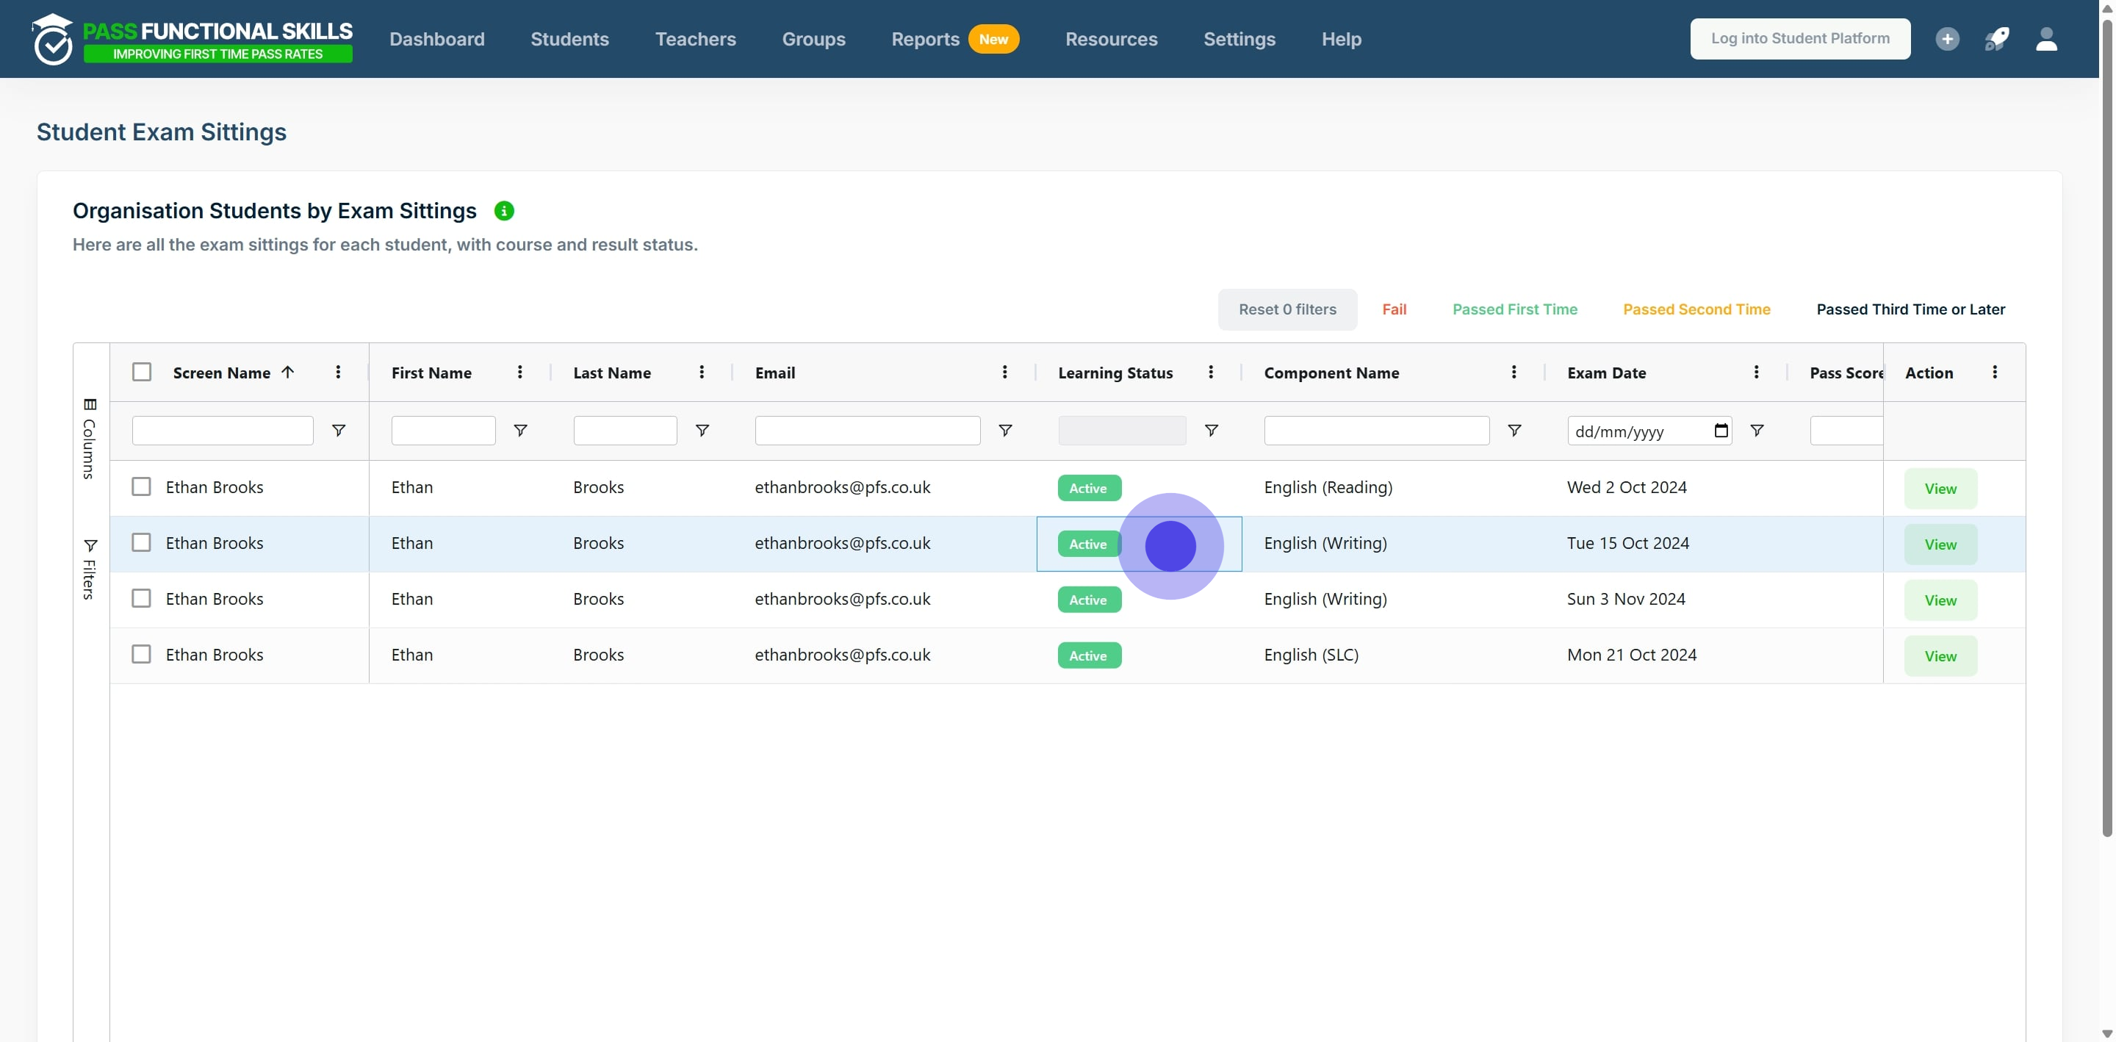Go to the Students menu
This screenshot has width=2116, height=1042.
tap(569, 39)
